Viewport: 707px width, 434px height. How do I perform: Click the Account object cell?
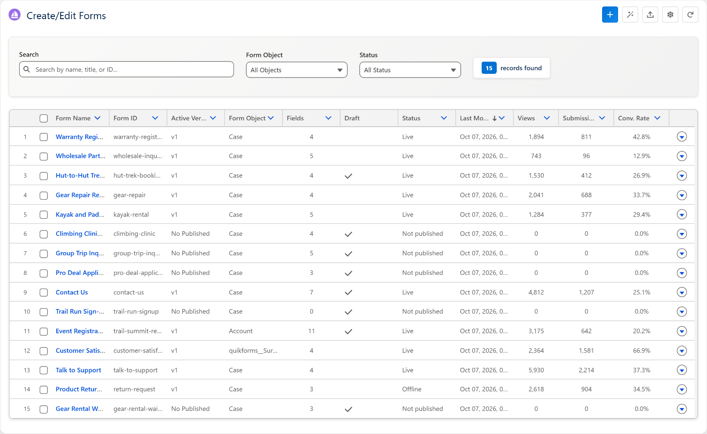pos(241,331)
